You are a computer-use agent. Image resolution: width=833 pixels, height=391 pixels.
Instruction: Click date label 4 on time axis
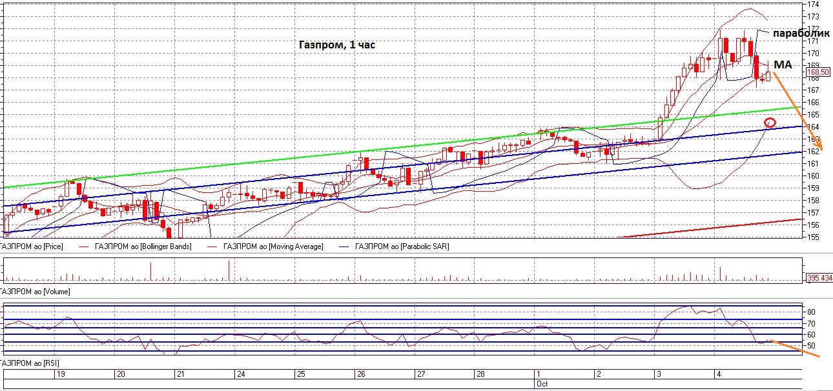(718, 374)
